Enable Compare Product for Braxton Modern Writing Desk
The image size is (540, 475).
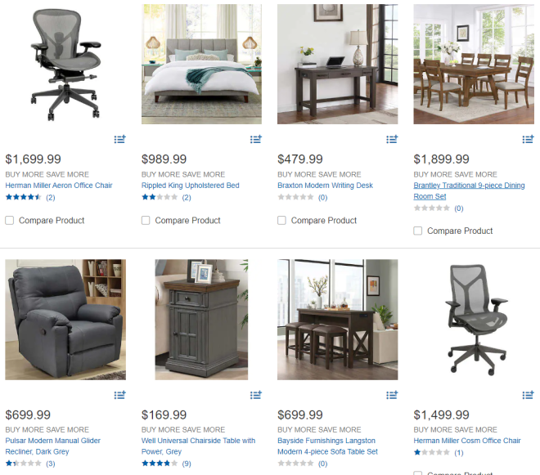click(281, 220)
